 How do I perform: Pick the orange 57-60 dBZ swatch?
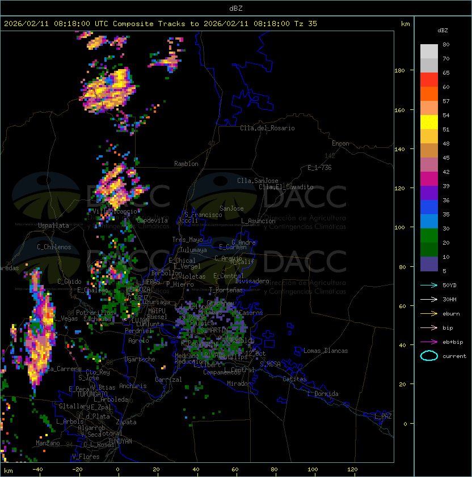pos(429,93)
